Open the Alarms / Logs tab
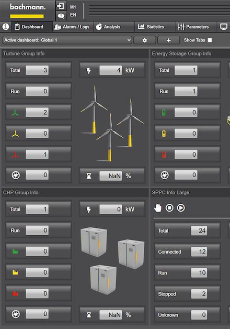 [x=72, y=27]
